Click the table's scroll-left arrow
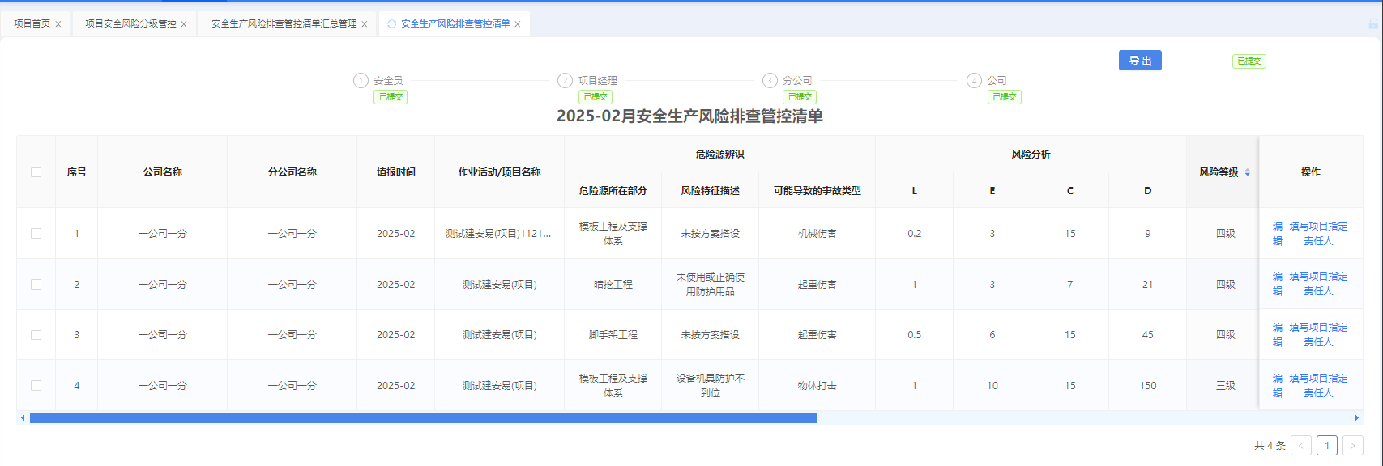 [23, 418]
